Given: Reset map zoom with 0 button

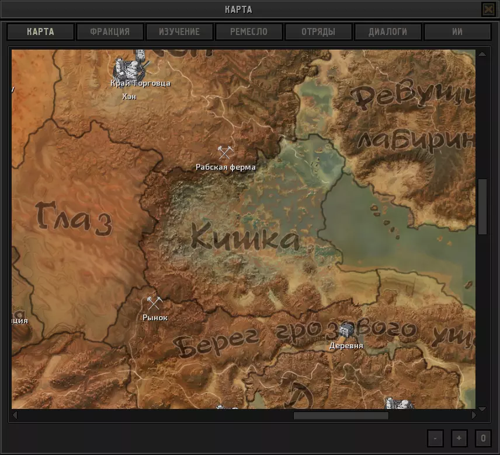Looking at the screenshot, I should pos(483,439).
